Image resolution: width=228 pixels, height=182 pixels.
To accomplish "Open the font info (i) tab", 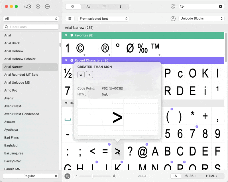I will pyautogui.click(x=120, y=7).
